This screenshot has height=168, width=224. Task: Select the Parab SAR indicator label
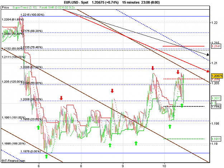pyautogui.click(x=57, y=8)
